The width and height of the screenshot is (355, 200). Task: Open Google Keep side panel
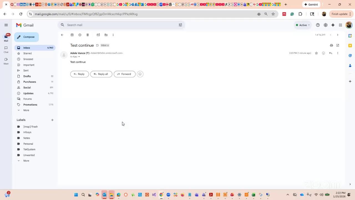(350, 46)
